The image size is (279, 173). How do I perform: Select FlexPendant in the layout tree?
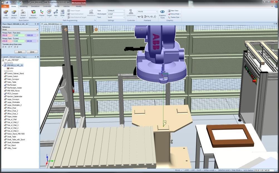click(12, 85)
